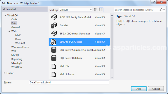Expand the Online section
Screen dimensions: 168x94
[x=4, y=73]
